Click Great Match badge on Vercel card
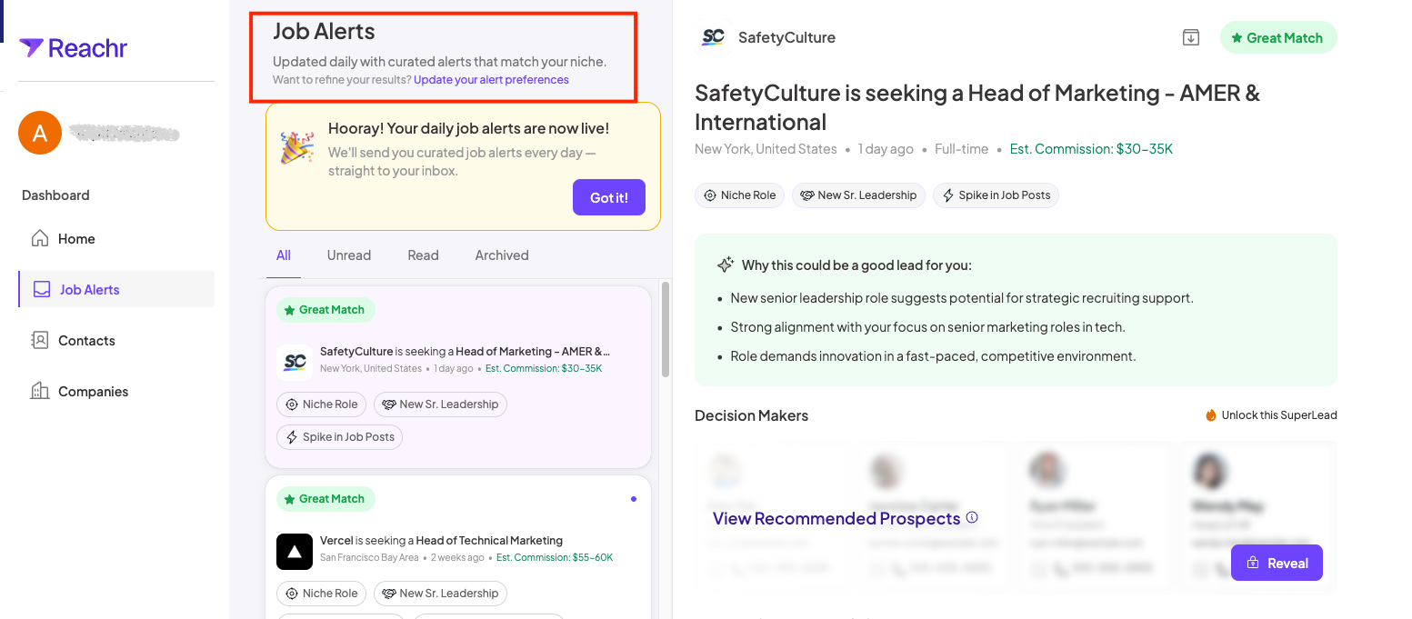 (325, 499)
